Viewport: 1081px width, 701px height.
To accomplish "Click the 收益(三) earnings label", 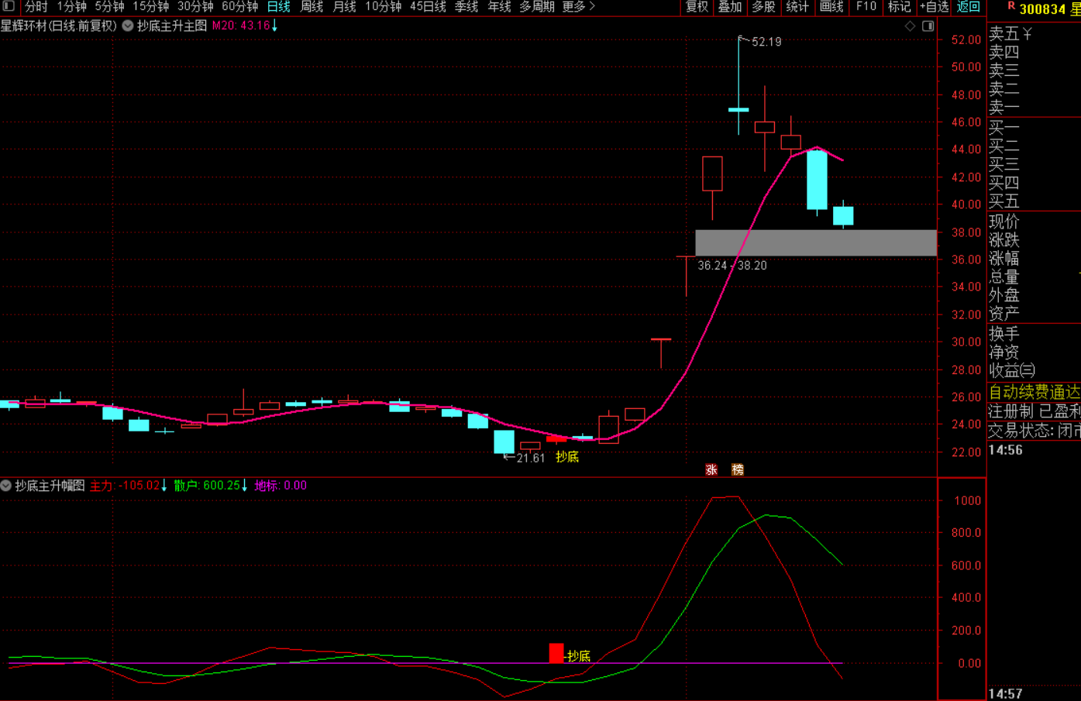I will 1011,370.
